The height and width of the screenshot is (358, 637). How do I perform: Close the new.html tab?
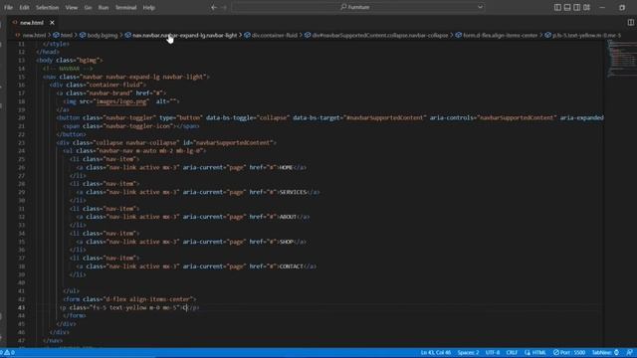[52, 23]
